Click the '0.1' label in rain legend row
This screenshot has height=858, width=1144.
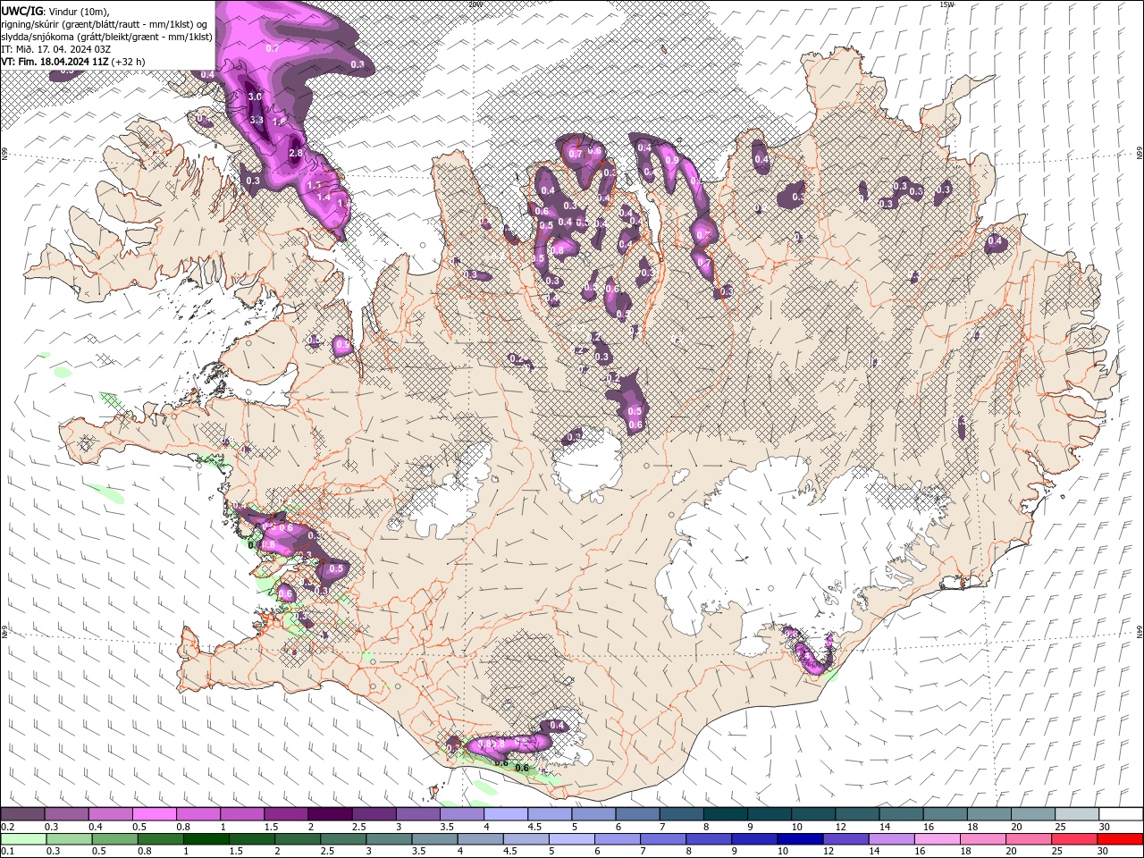click(x=7, y=852)
